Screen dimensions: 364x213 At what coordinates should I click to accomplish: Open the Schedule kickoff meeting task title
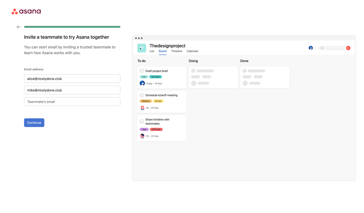[x=162, y=95]
